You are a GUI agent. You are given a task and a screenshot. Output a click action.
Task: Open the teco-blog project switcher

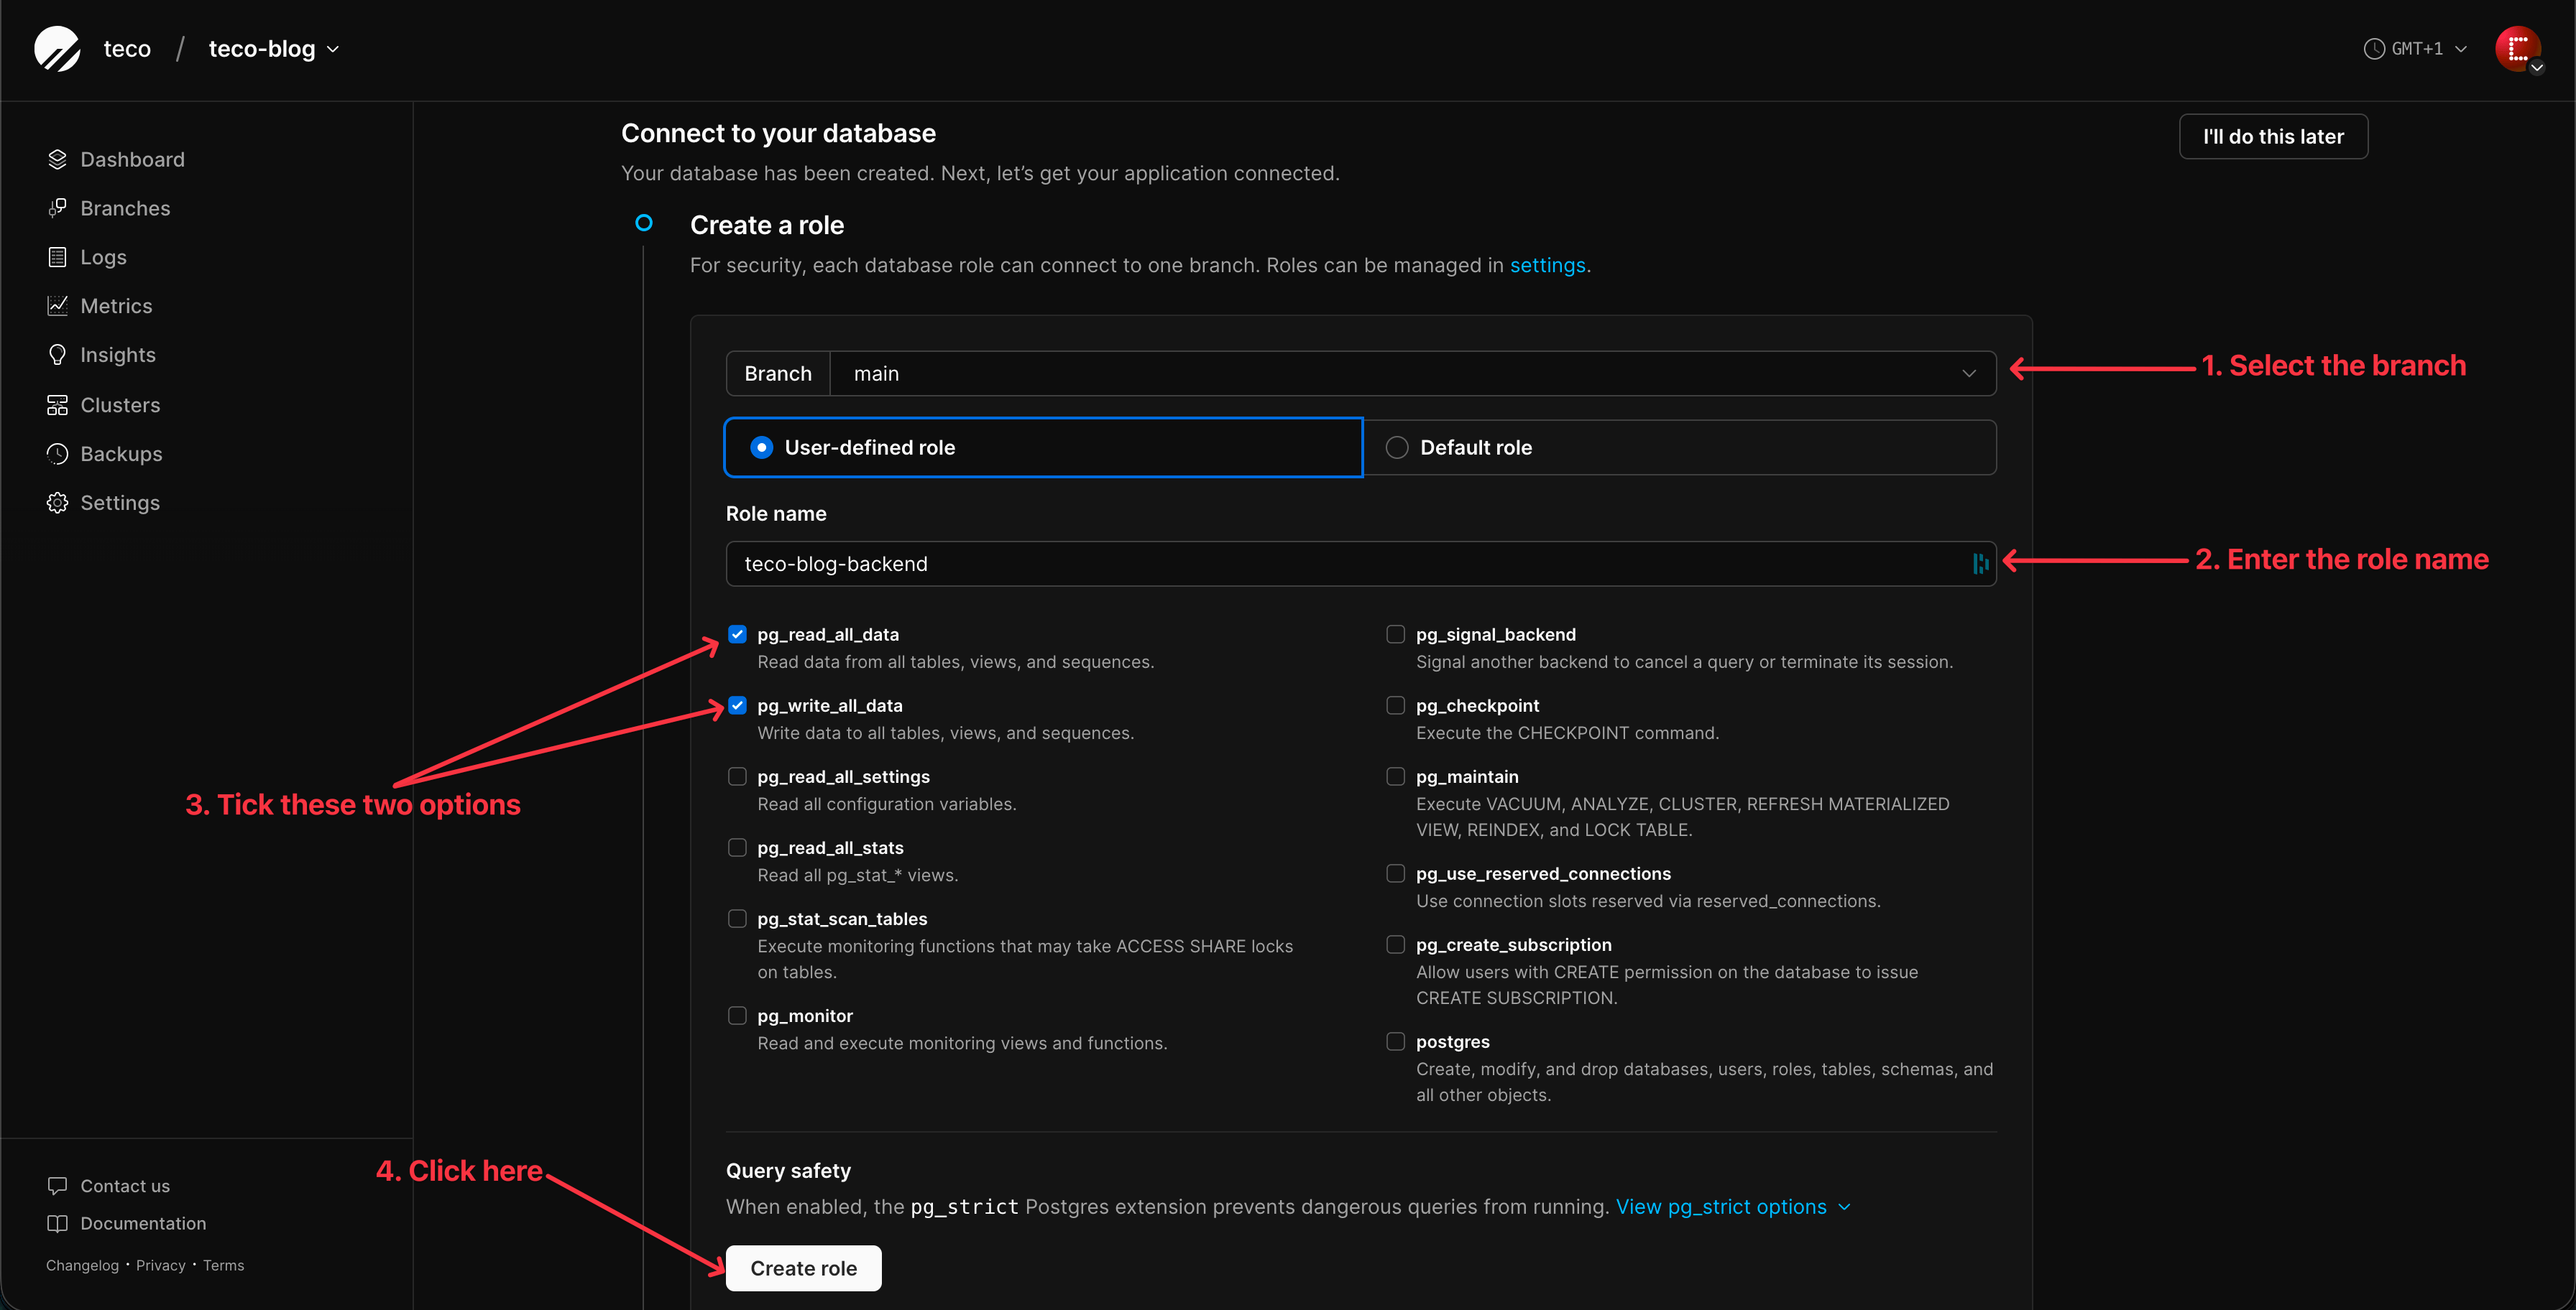272,48
